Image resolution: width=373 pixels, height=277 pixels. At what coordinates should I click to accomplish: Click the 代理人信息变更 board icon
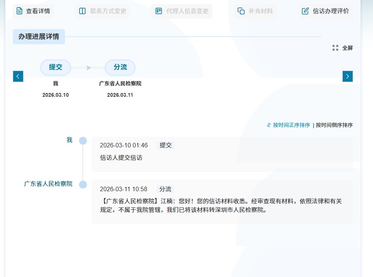click(x=159, y=11)
